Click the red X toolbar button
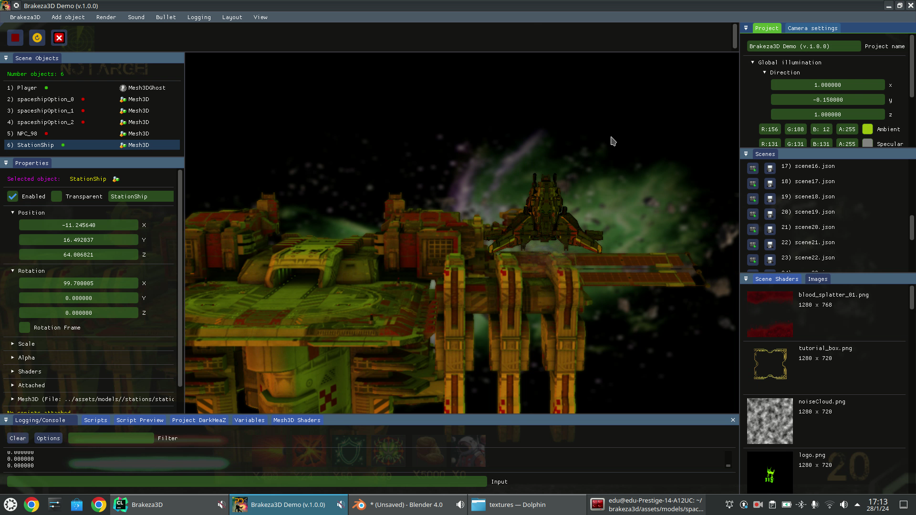The width and height of the screenshot is (916, 515). tap(59, 38)
